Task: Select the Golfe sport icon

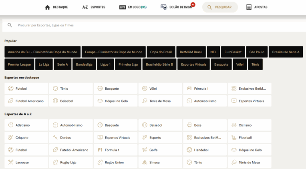Action: pos(145,150)
